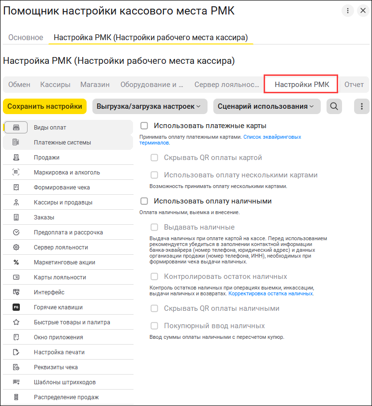Open the Кассиры tab
Screen dimensions: 372x406
coord(55,85)
